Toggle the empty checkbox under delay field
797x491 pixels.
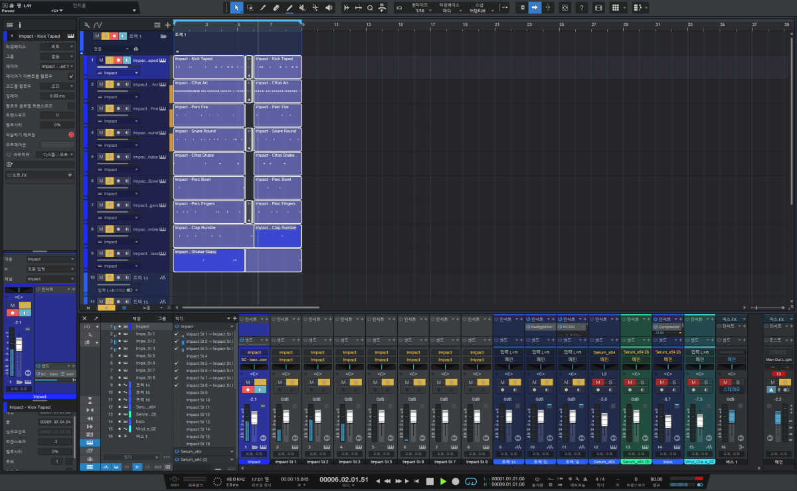(71, 106)
